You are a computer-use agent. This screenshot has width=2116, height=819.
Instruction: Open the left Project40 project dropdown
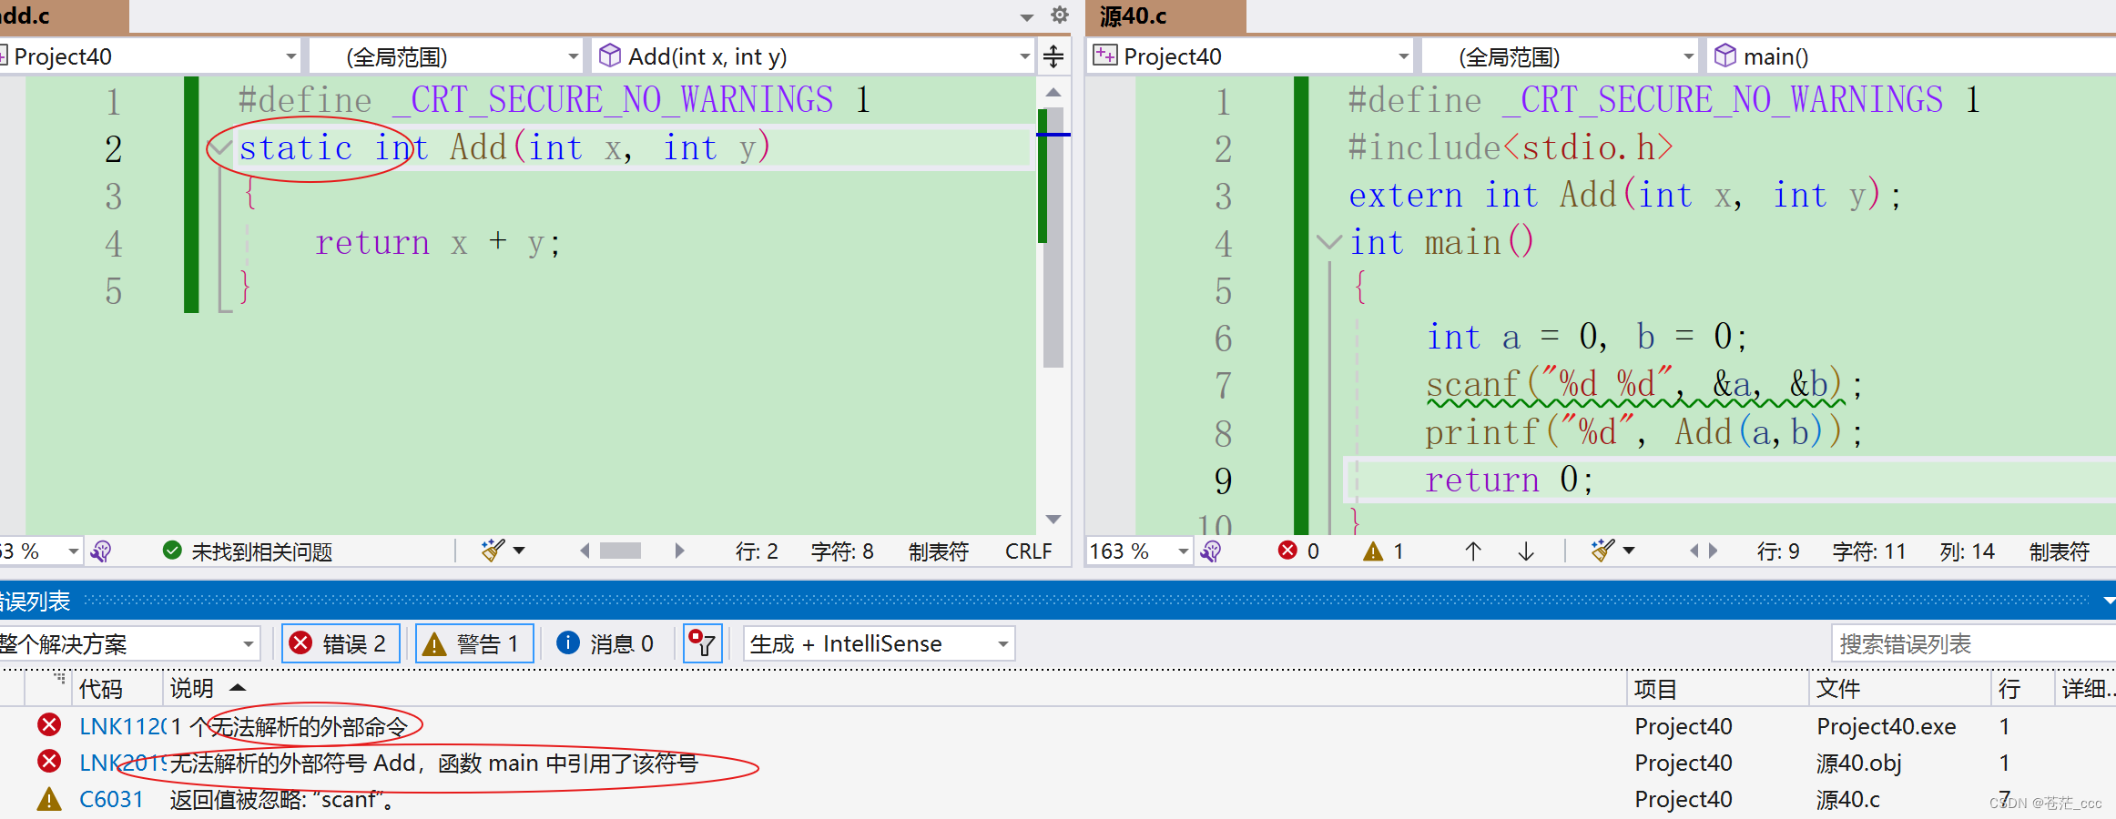(150, 56)
